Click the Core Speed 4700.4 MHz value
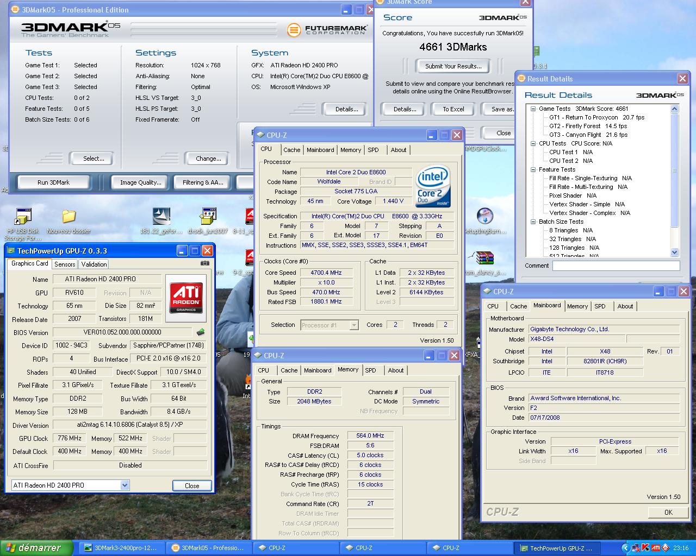 click(326, 273)
